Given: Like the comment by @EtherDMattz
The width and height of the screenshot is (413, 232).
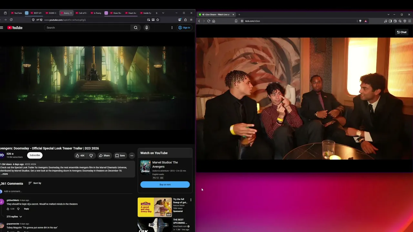Looking at the screenshot, I should (x=8, y=209).
